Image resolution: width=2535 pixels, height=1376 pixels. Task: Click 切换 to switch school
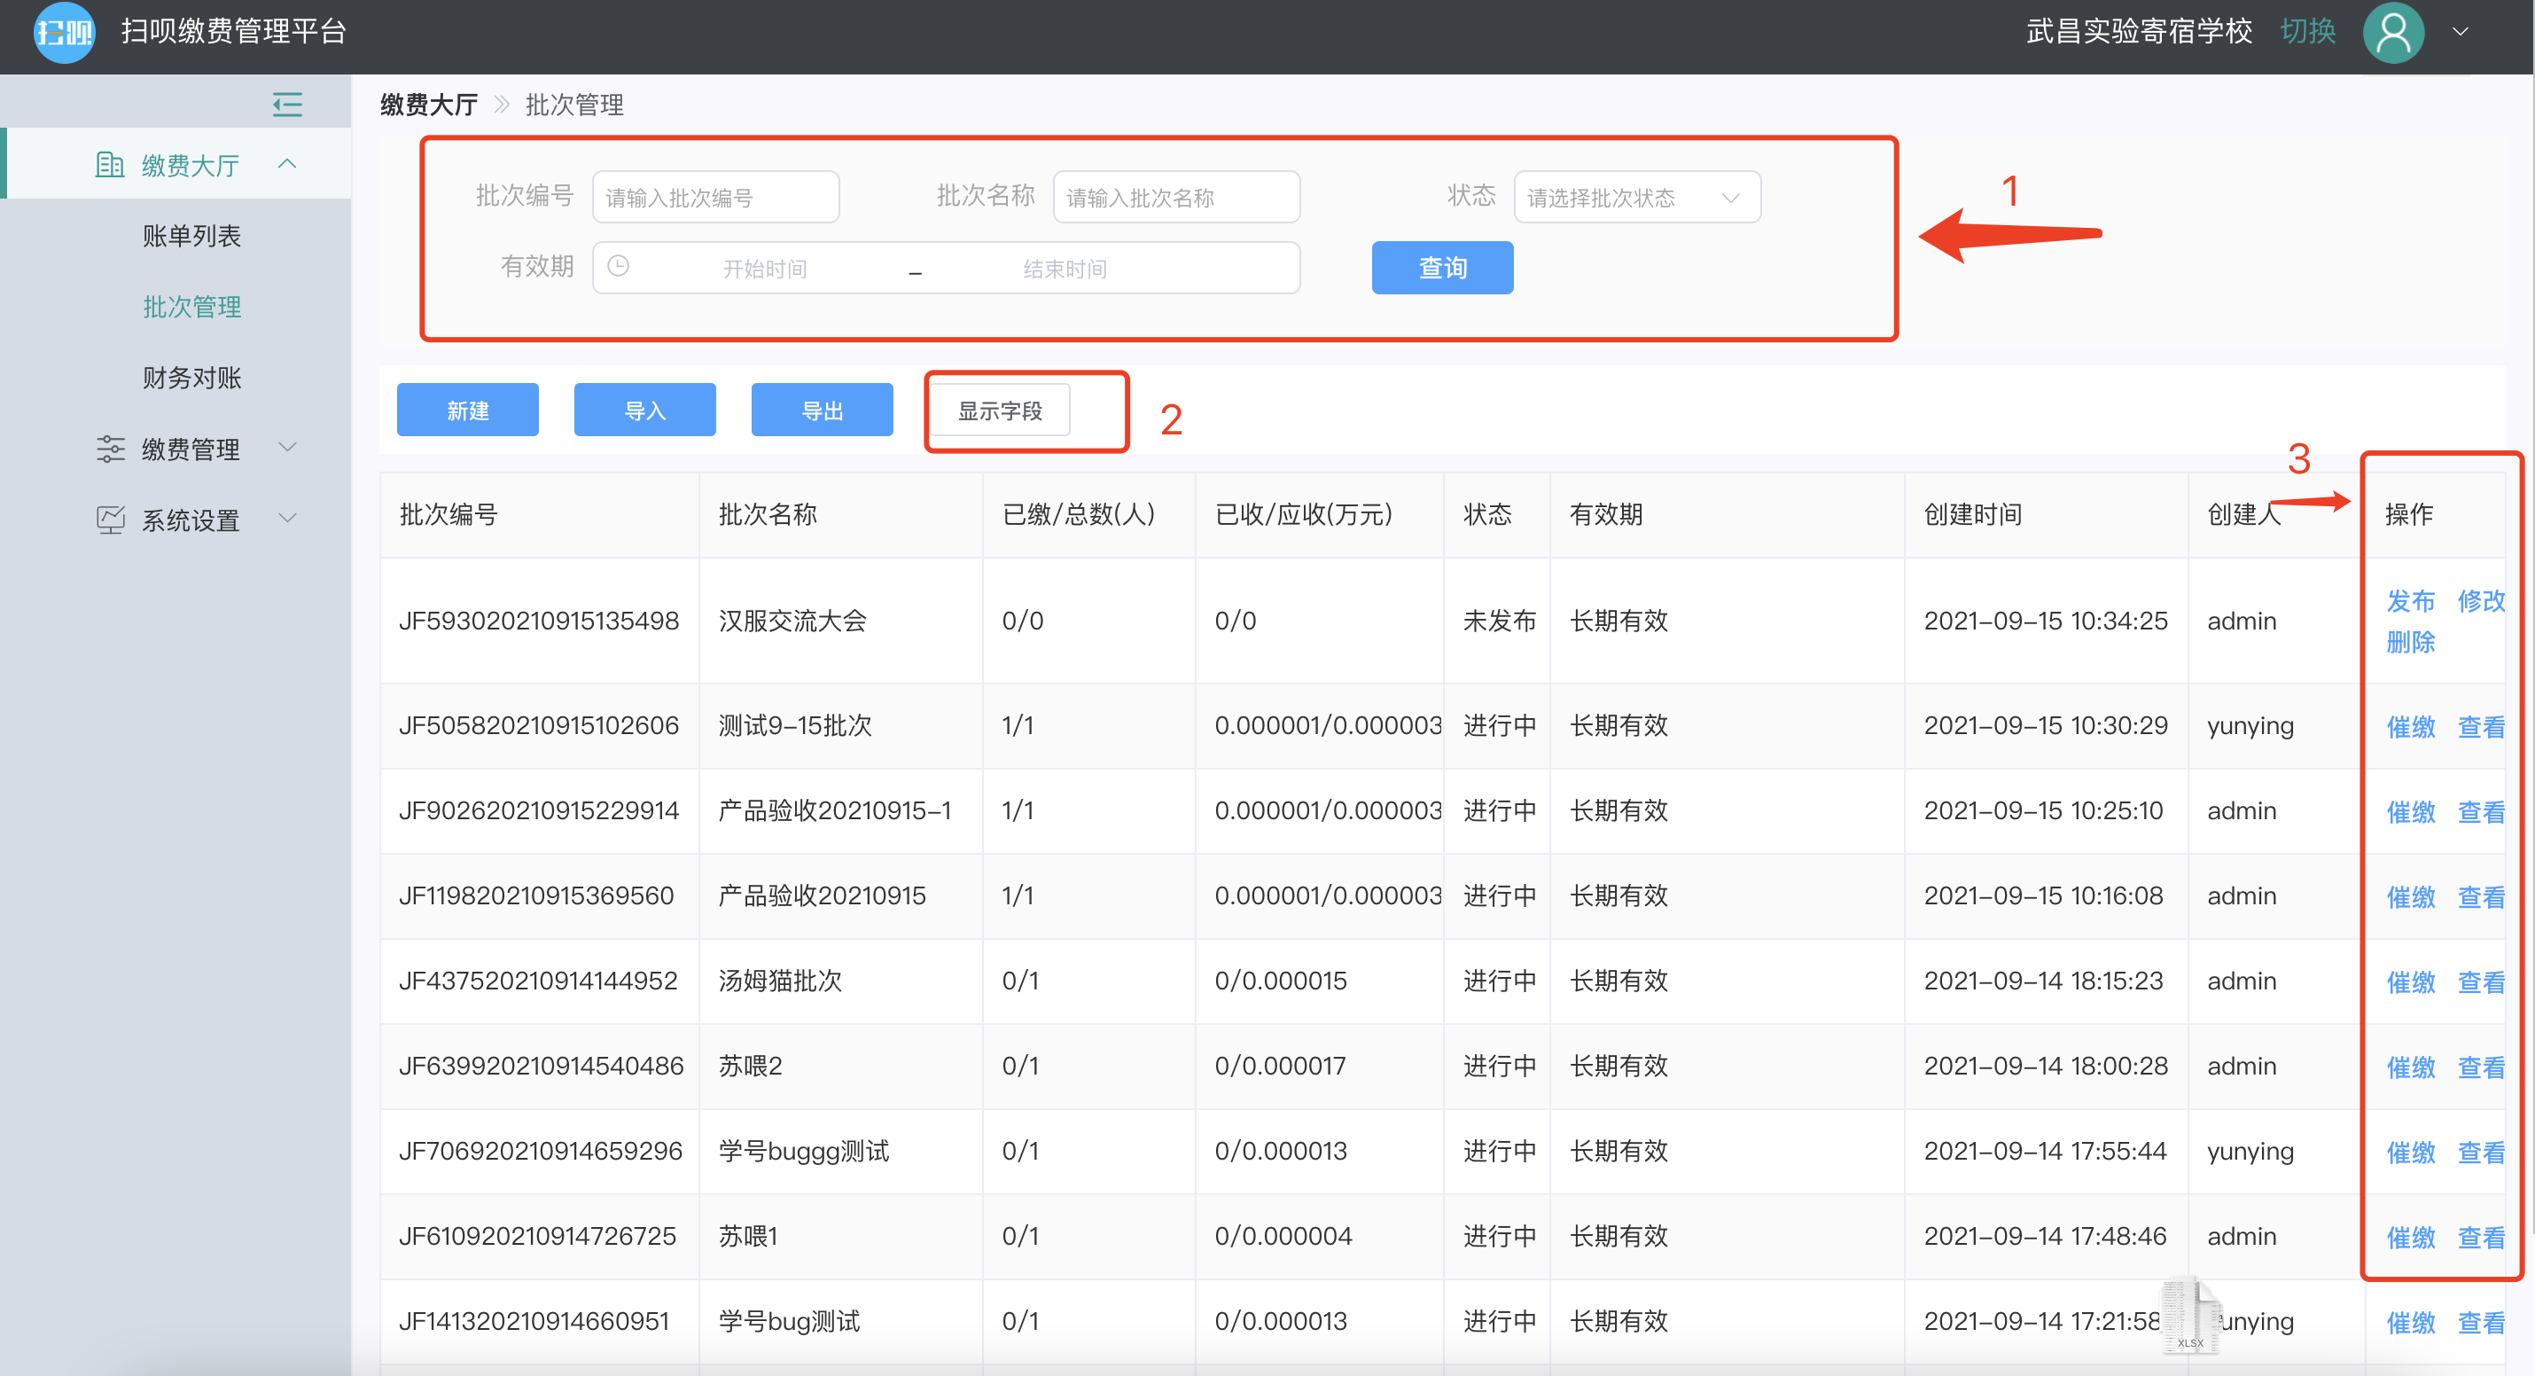(x=2308, y=32)
